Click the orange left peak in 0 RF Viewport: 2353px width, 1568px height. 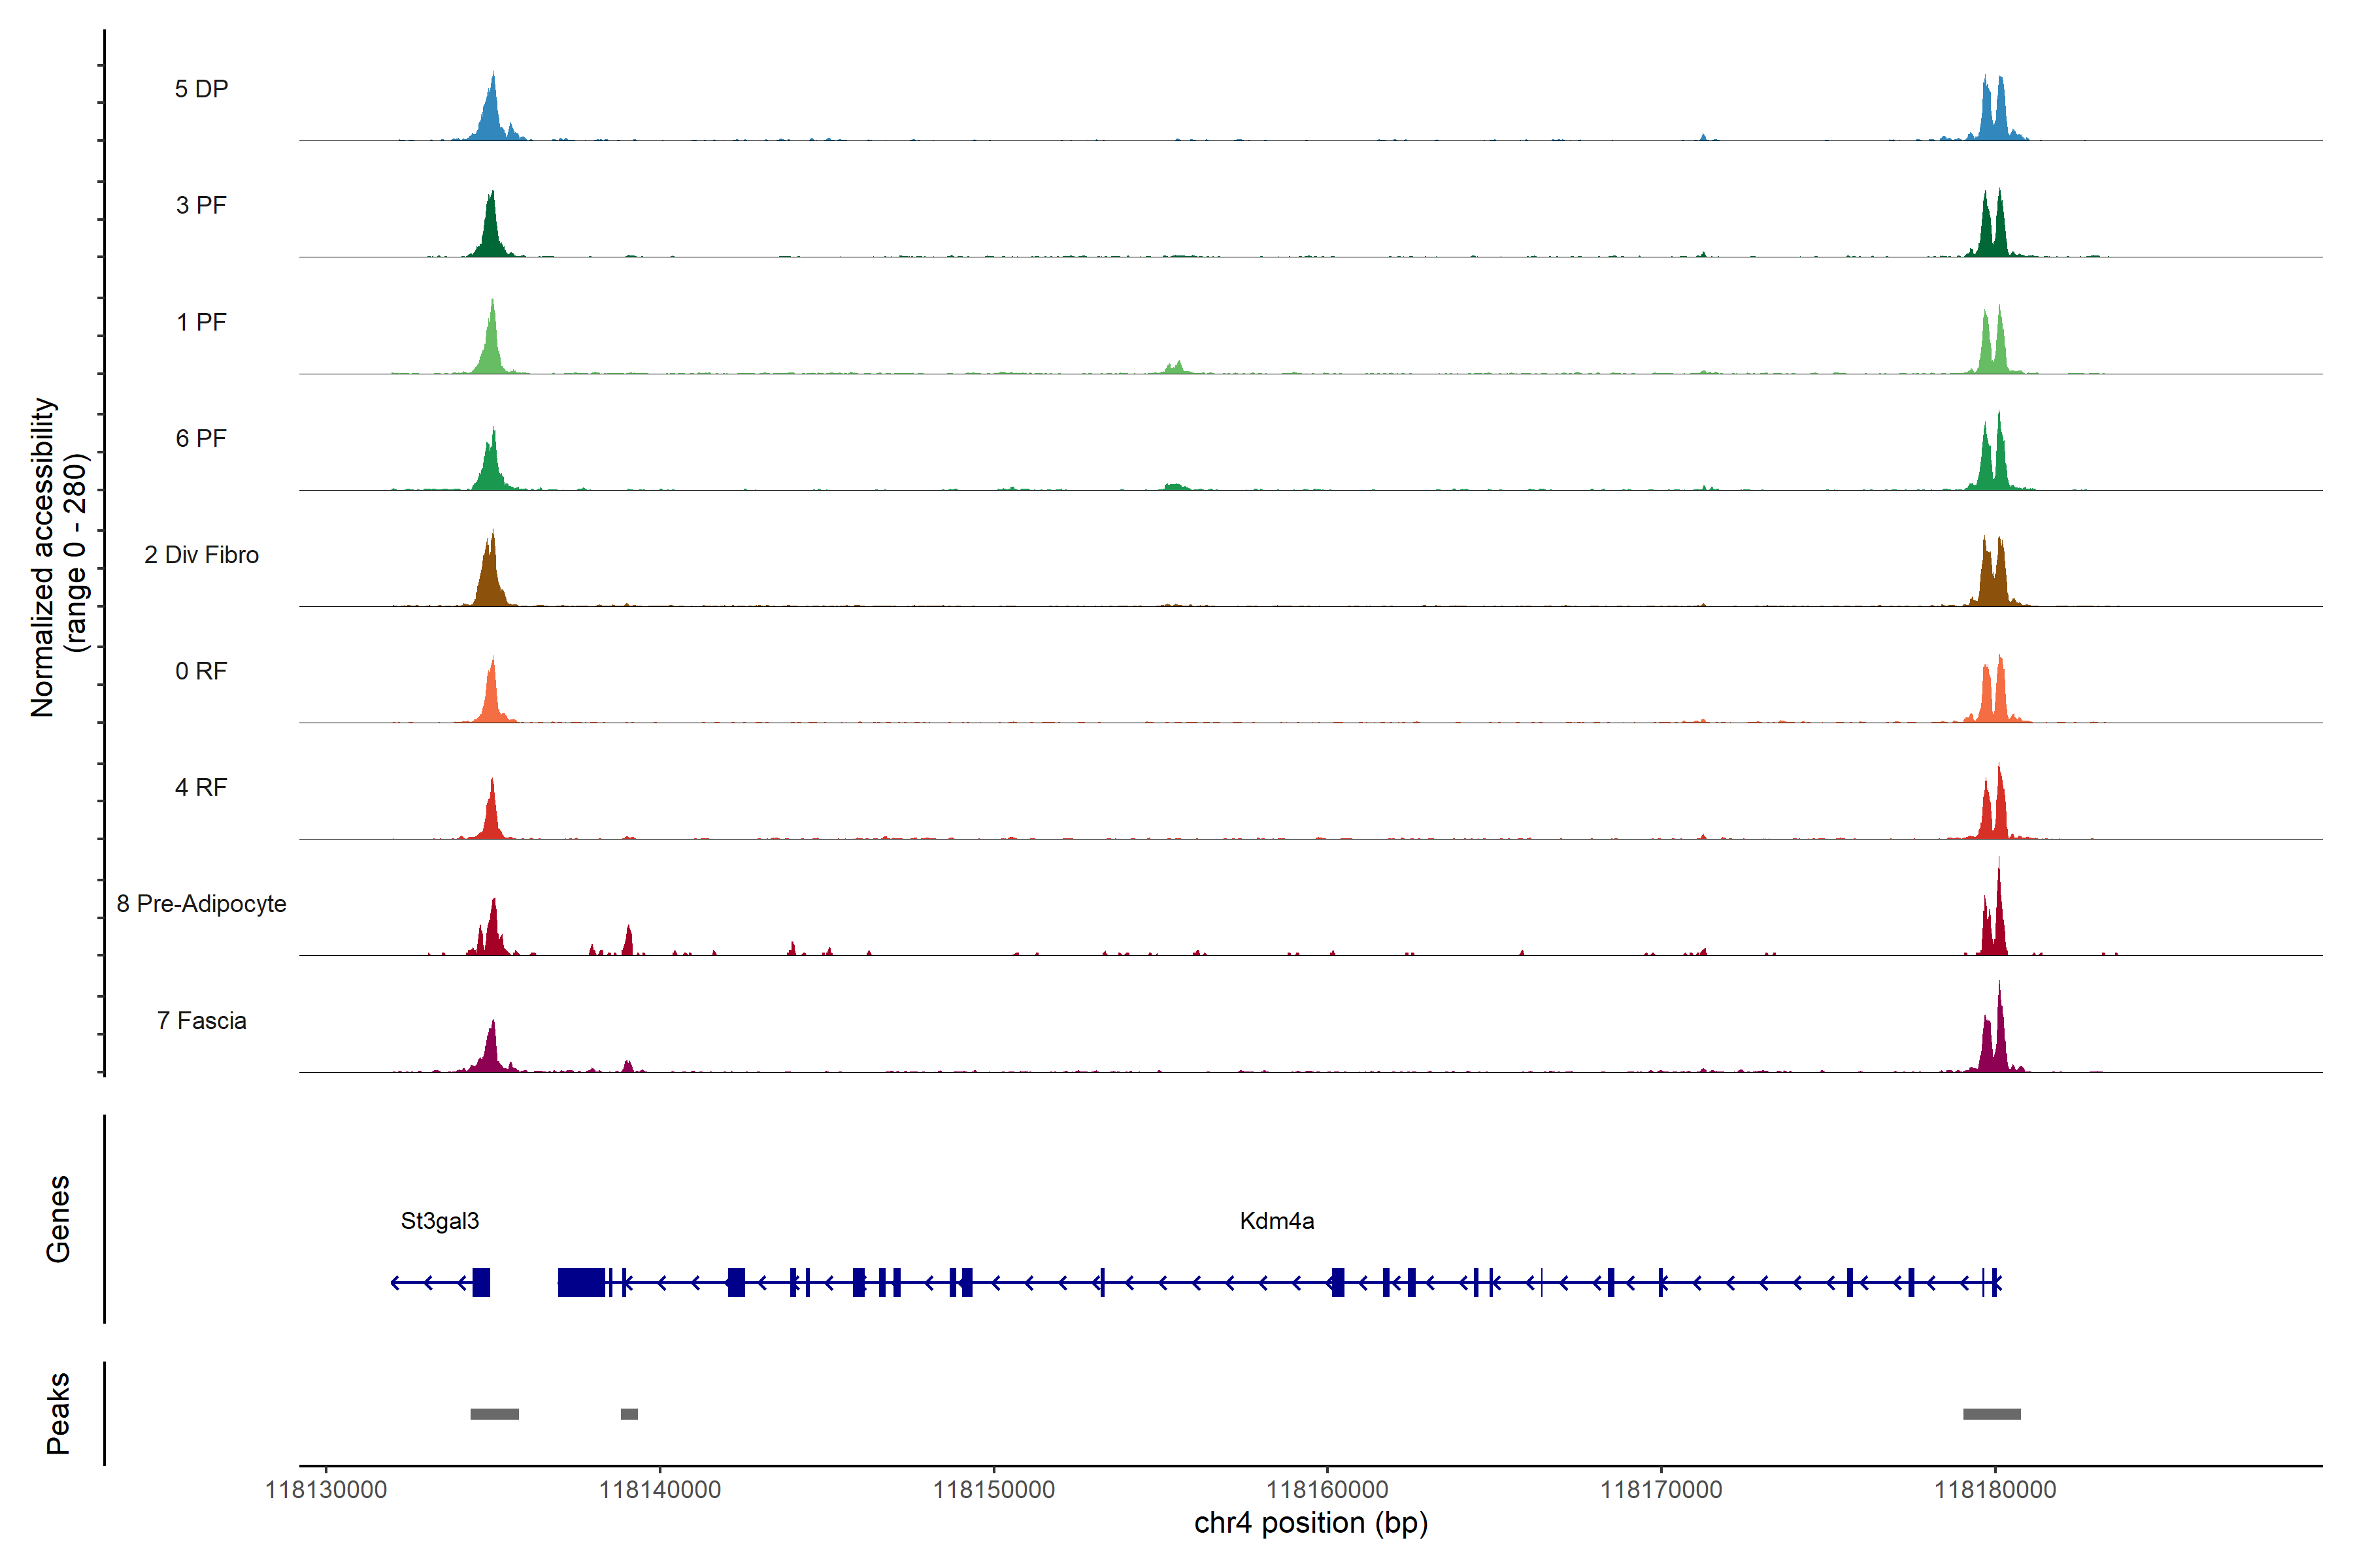[x=490, y=700]
